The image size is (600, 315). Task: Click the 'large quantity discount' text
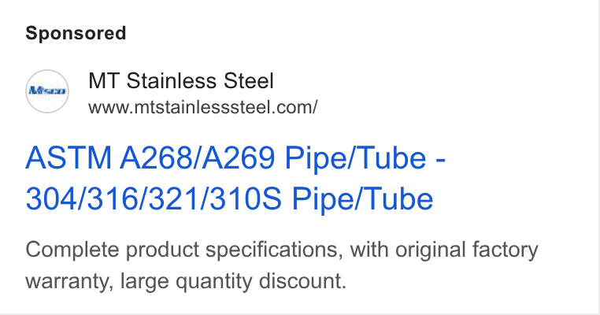(x=233, y=281)
